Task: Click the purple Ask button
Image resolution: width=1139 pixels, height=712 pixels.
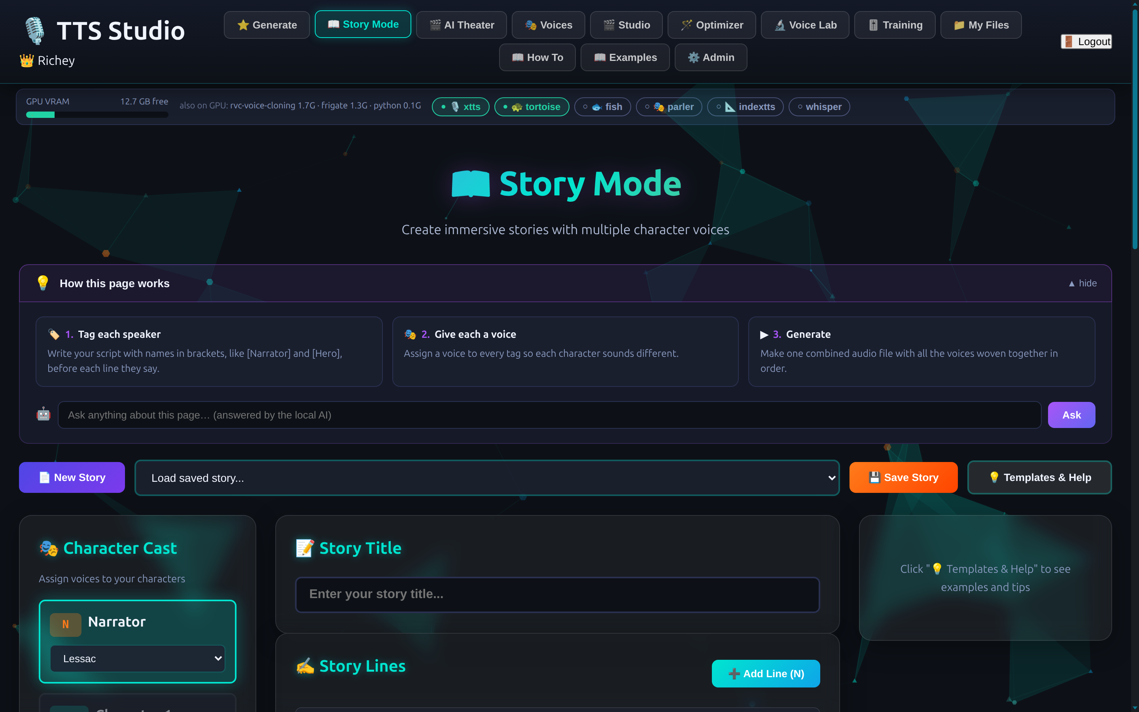Action: point(1071,415)
